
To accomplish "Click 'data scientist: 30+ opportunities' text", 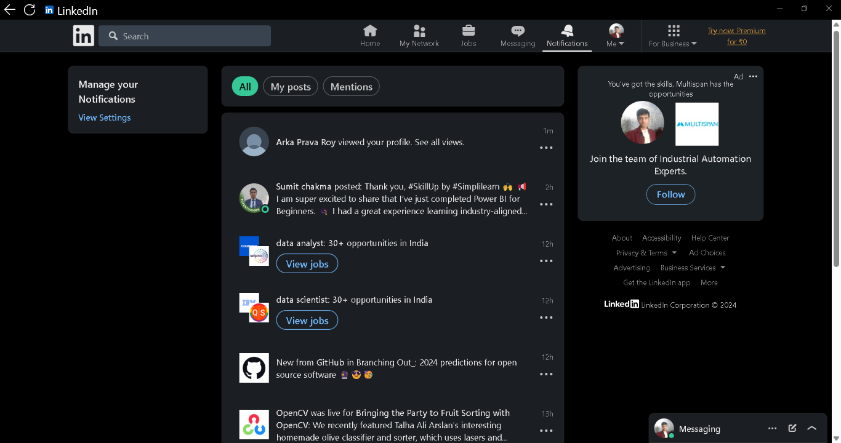I will pyautogui.click(x=354, y=300).
